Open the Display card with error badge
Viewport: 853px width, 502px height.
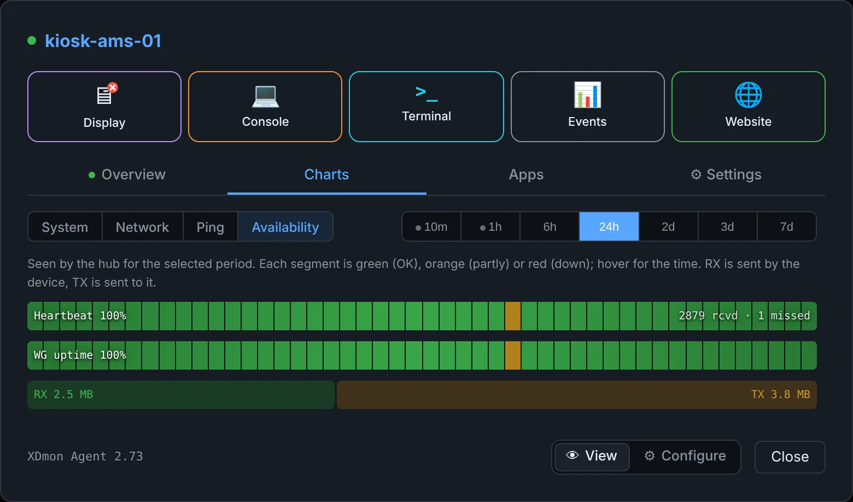[x=104, y=107]
